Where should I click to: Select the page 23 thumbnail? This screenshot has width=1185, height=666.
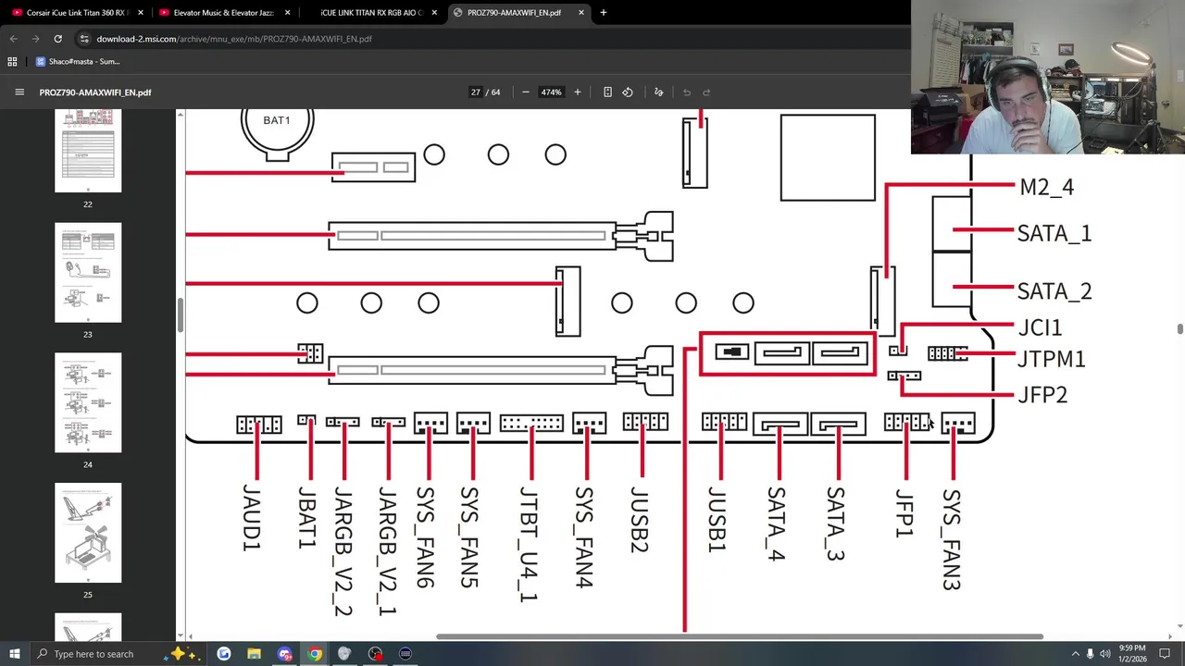[x=88, y=273]
